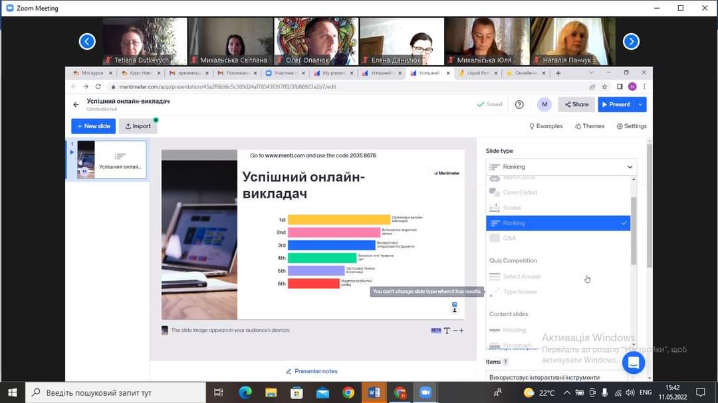
Task: Show next participants with right arrow
Action: coord(631,42)
